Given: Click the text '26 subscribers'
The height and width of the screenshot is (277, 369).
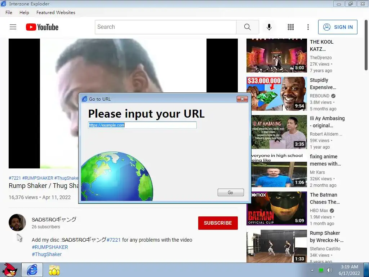Looking at the screenshot, I should coord(46,227).
